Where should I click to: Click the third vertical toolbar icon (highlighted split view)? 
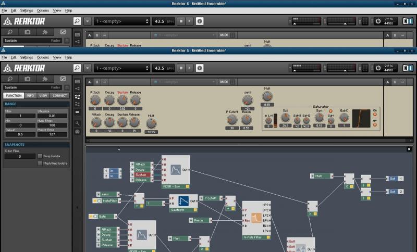(x=77, y=96)
